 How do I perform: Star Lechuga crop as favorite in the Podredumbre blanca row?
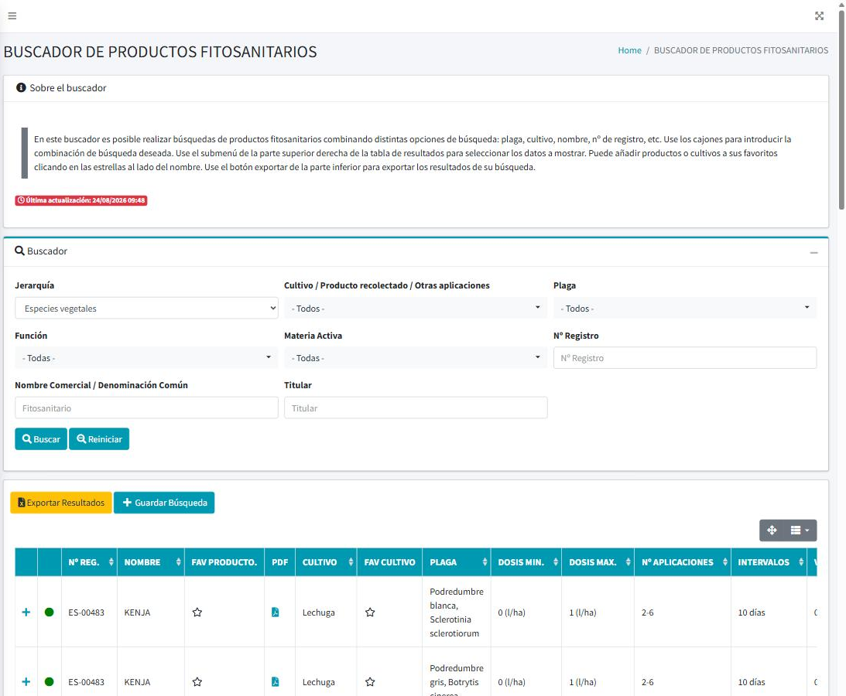(x=370, y=612)
